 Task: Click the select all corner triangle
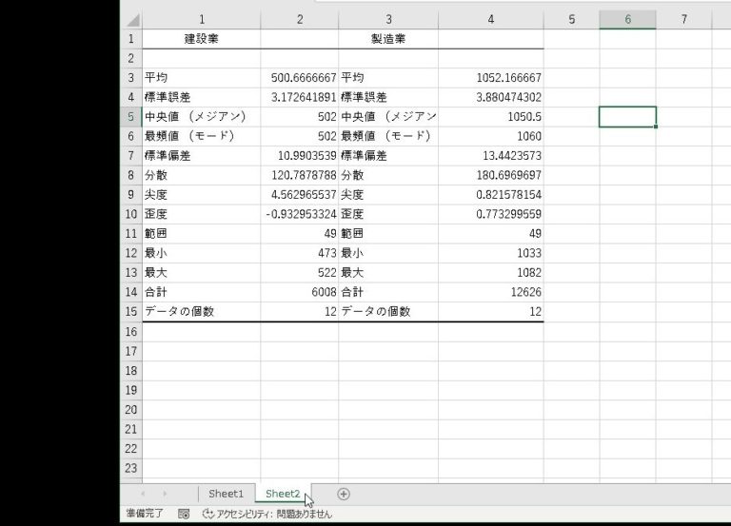point(132,20)
